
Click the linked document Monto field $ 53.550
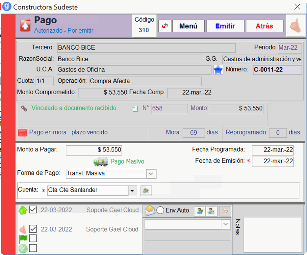tap(236, 109)
